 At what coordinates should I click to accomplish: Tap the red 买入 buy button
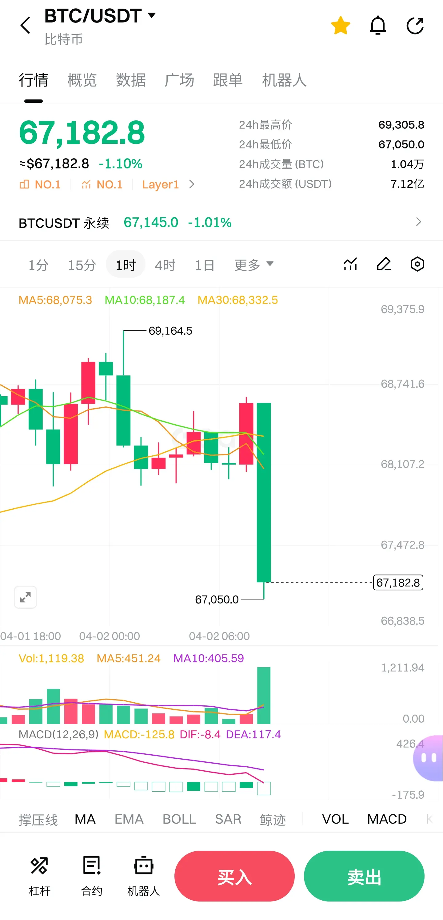[x=234, y=876]
